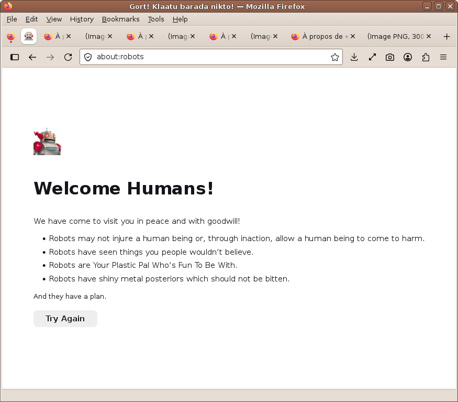
Task: Maximize the Firefox window
Action: (439, 6)
